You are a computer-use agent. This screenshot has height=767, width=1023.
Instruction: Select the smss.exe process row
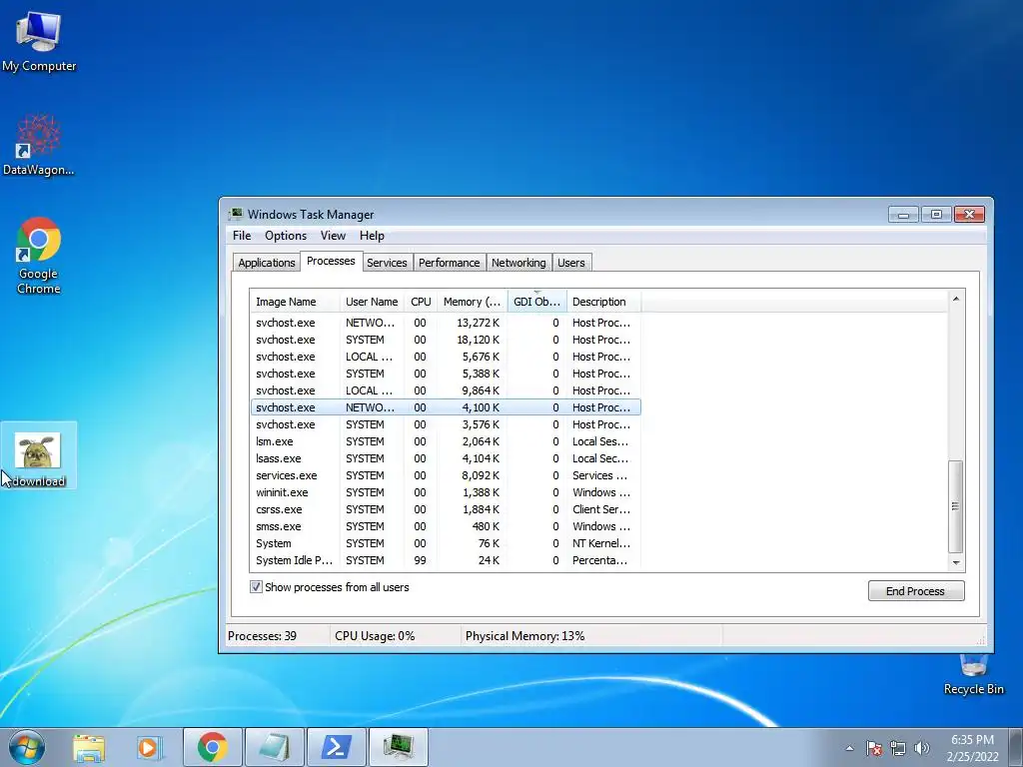coord(446,526)
